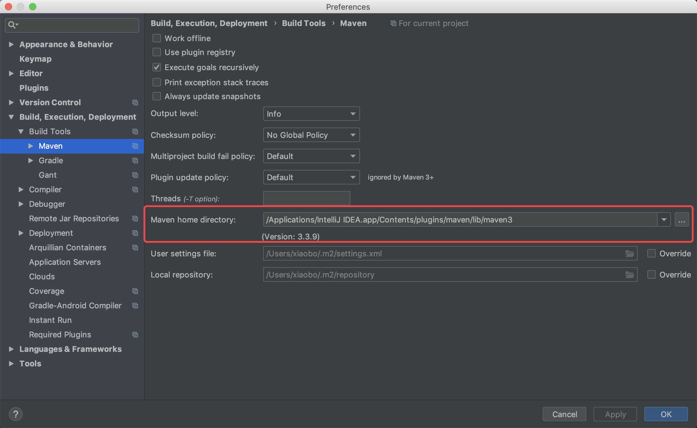This screenshot has height=428, width=697.
Task: Toggle Override for User settings file
Action: [x=651, y=253]
